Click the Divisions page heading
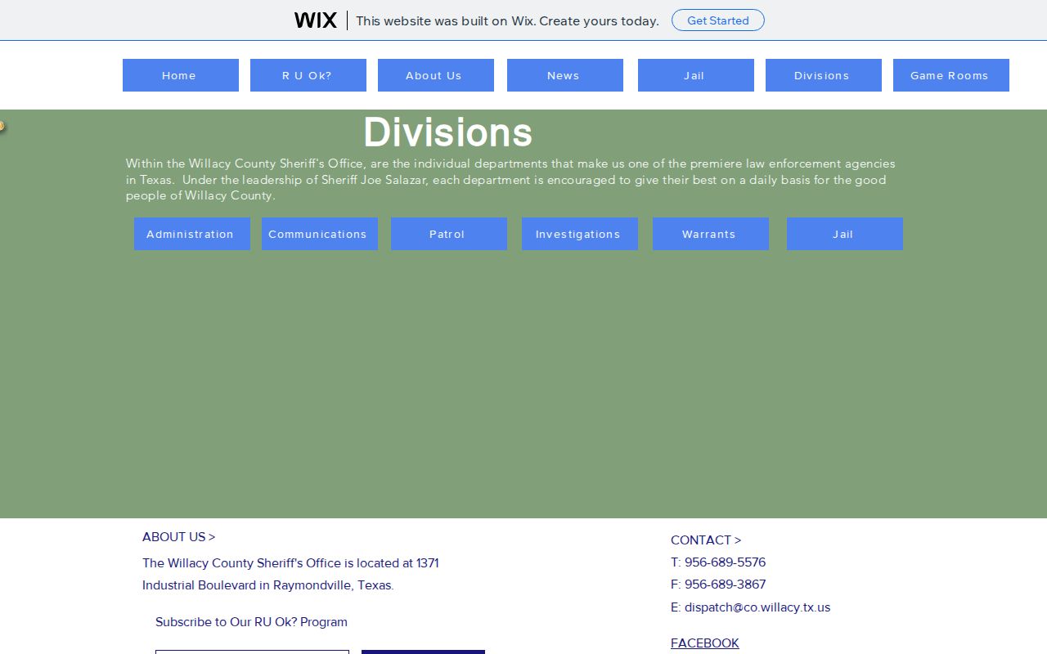 (x=447, y=132)
